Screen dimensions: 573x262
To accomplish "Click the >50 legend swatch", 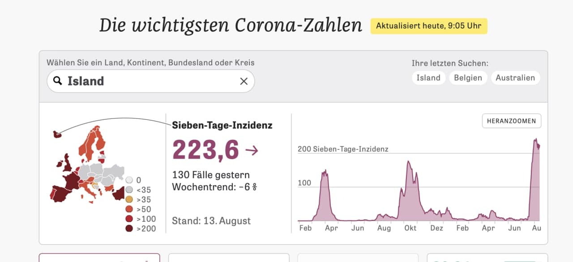I will [129, 209].
